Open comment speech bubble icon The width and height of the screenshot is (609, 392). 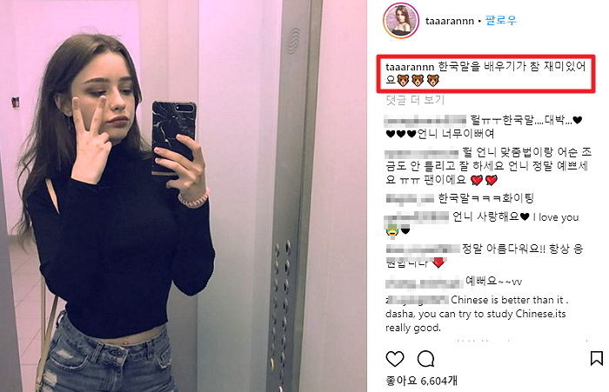425,359
